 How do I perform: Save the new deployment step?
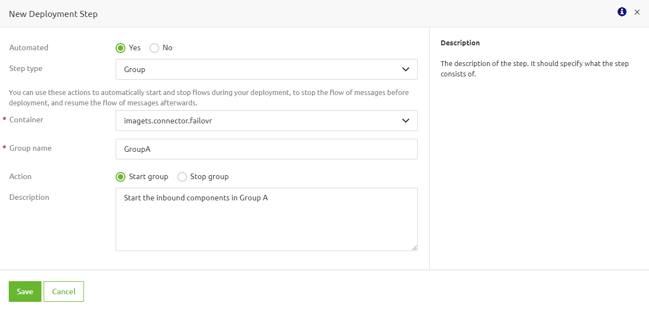[x=25, y=291]
